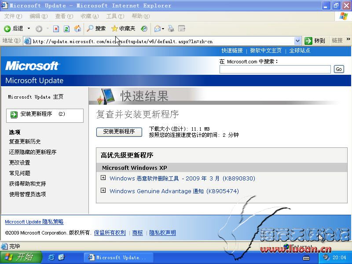Open the 微软中文主页 link
This screenshot has width=352, height=264.
[x=266, y=51]
